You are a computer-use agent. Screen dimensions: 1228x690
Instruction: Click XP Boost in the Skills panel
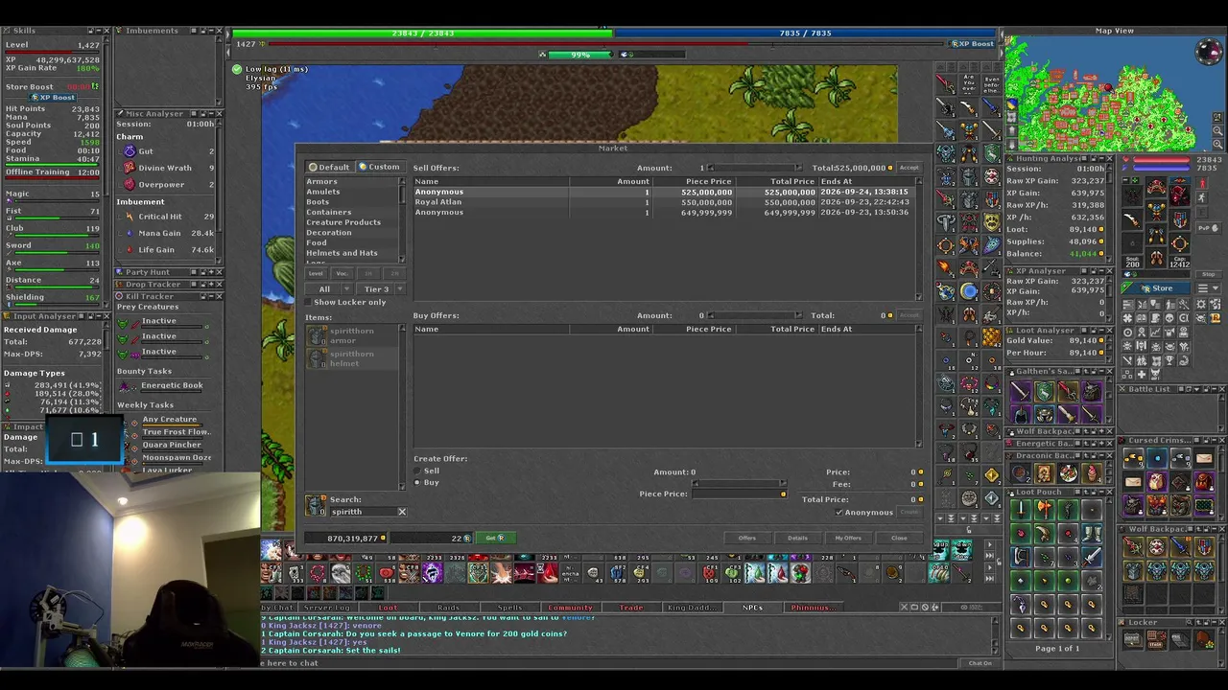[52, 98]
